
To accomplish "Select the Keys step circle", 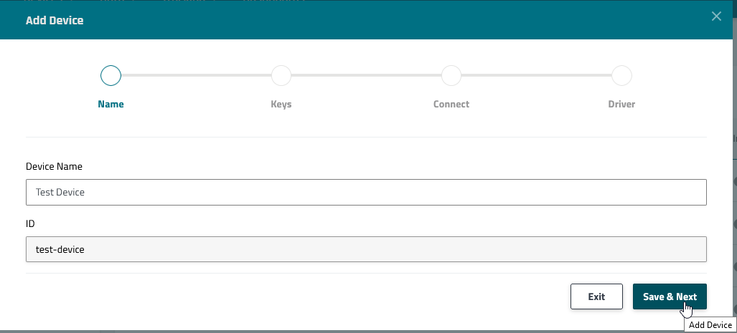I will (x=281, y=75).
